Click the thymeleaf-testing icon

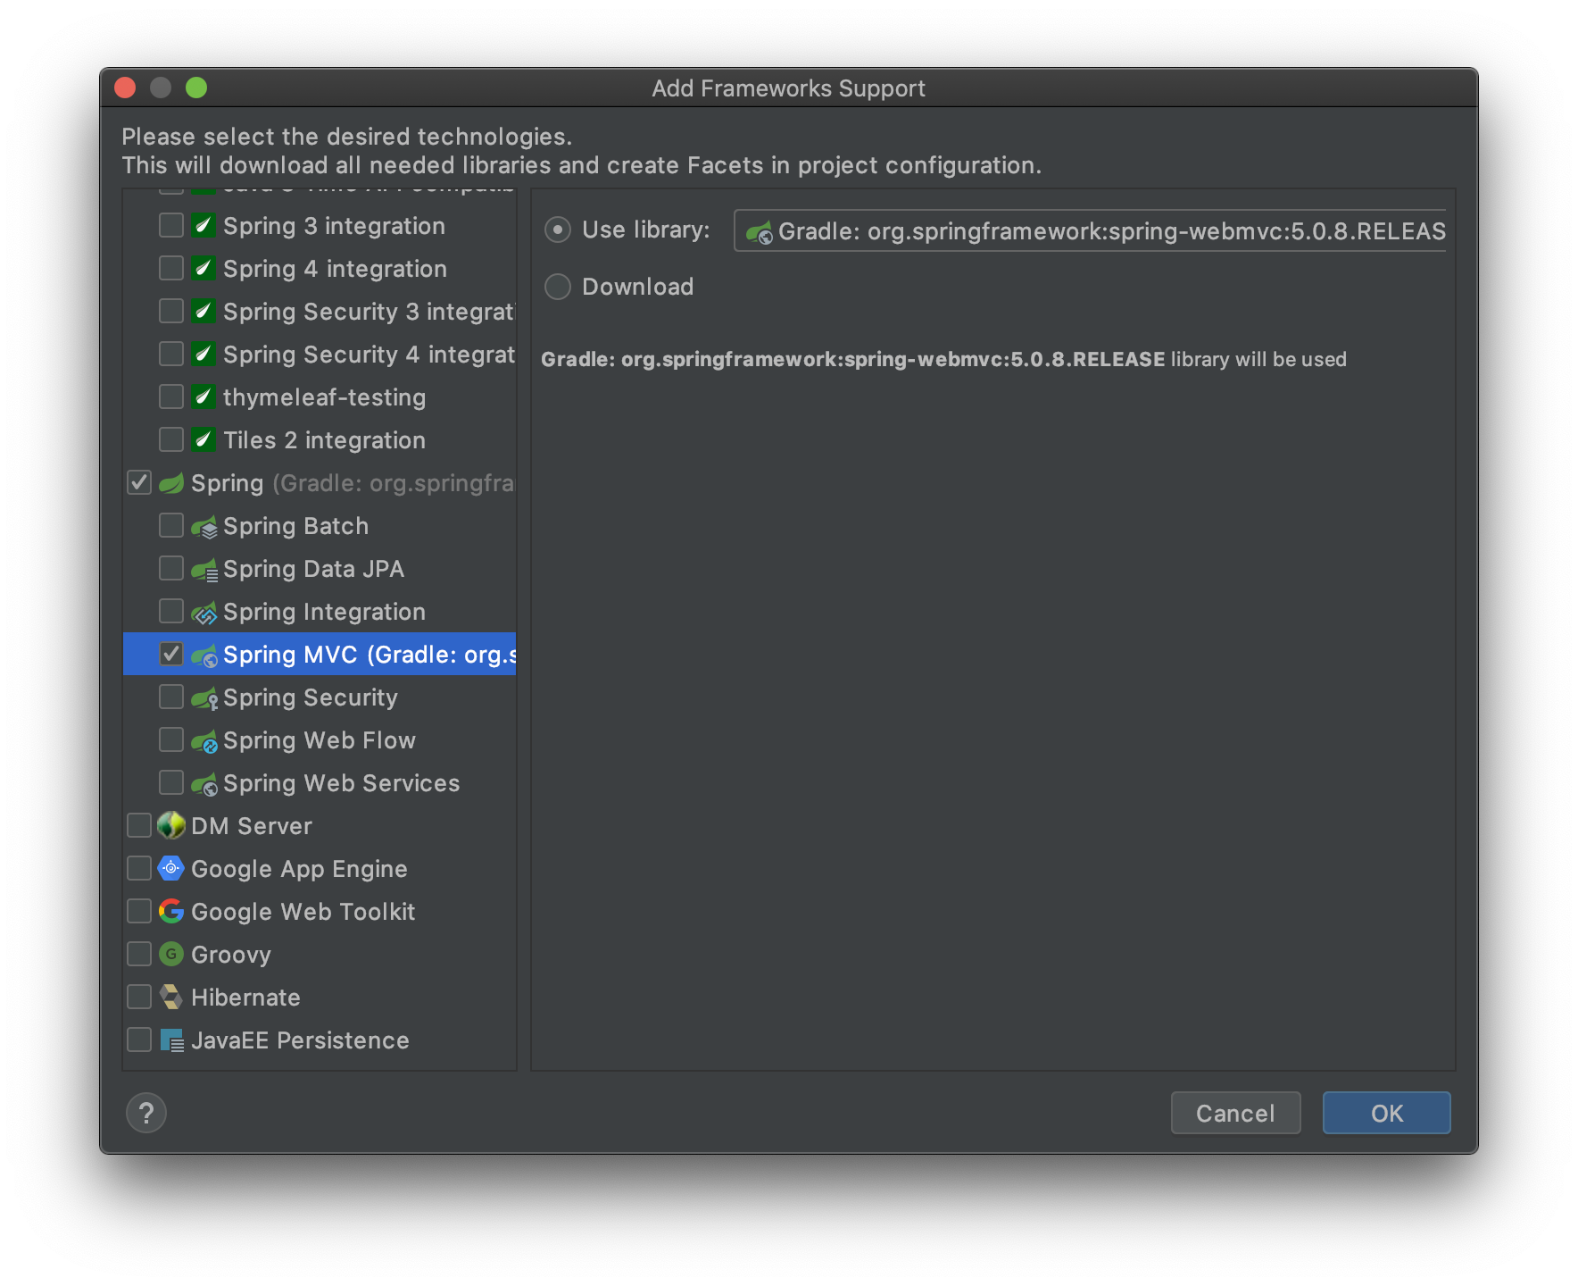(x=203, y=397)
